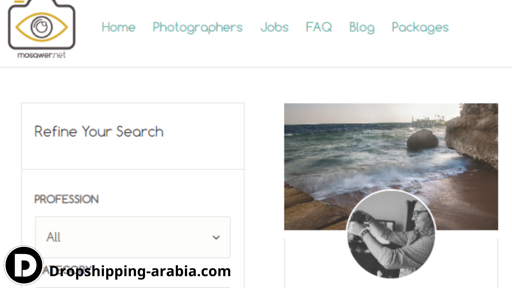
Task: View the Packages page
Action: point(420,27)
